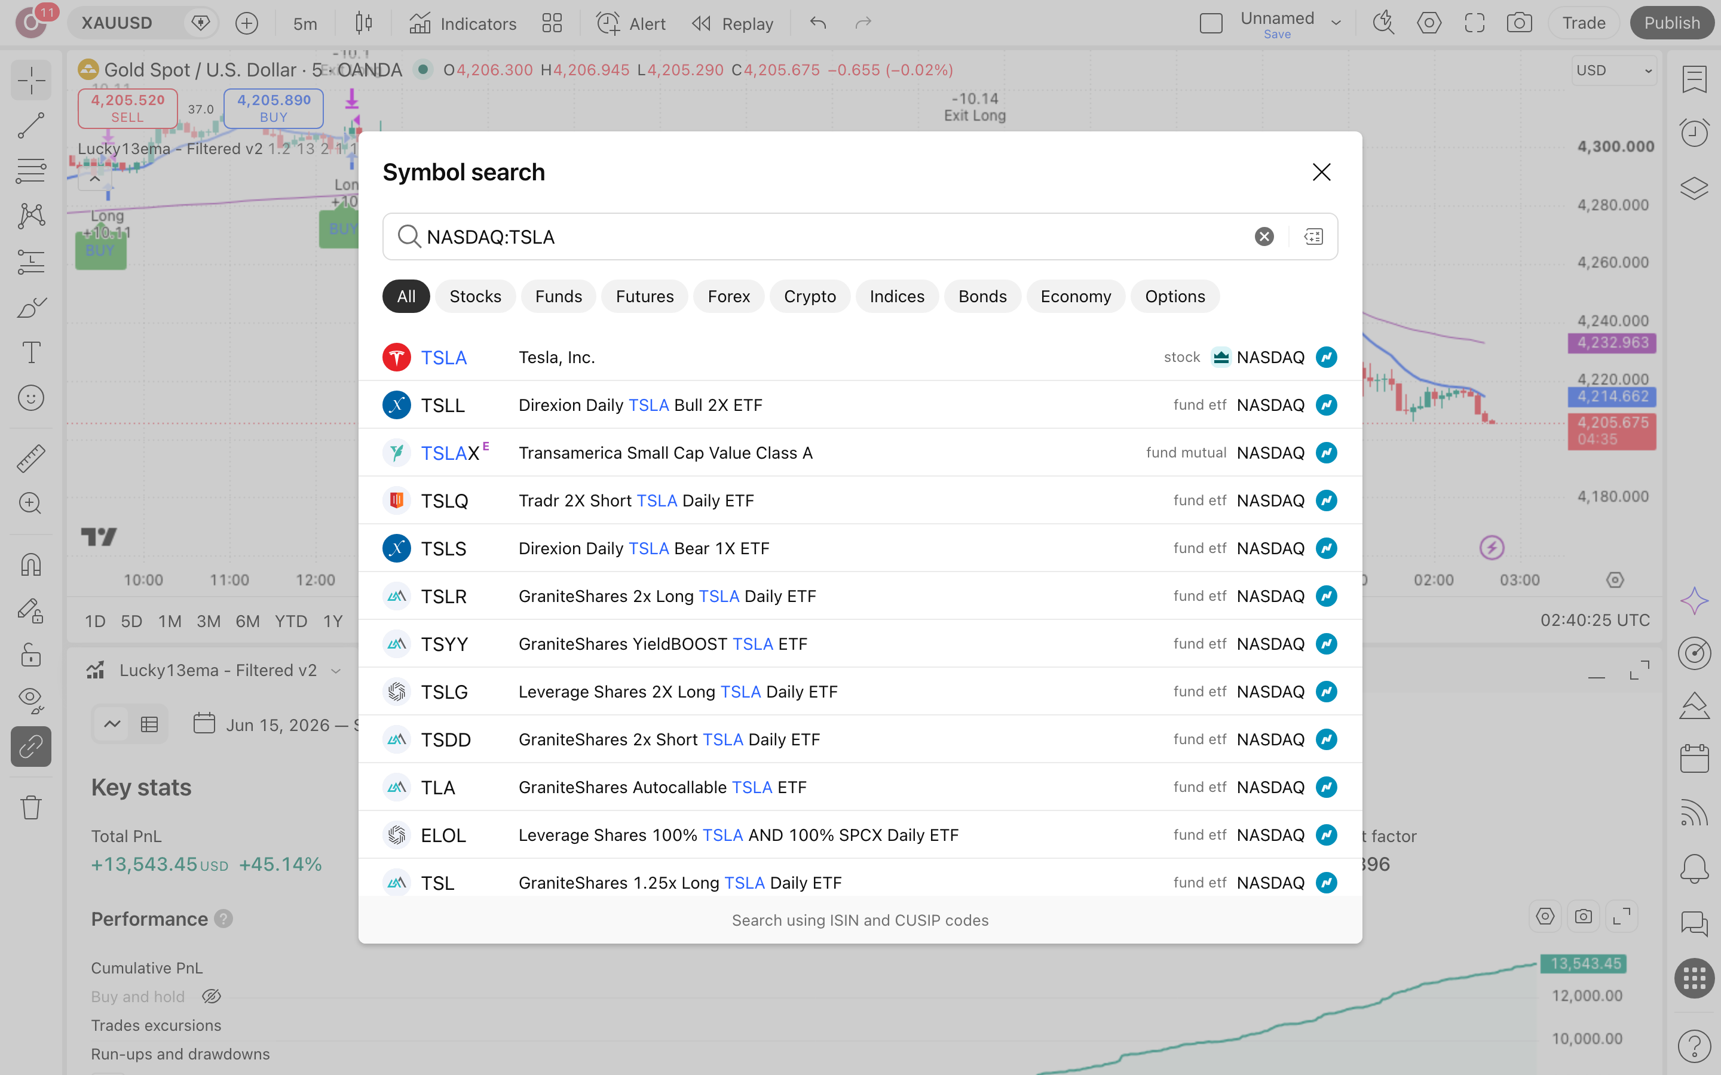This screenshot has width=1721, height=1075.
Task: Open the watchlist panel icon
Action: point(1694,79)
